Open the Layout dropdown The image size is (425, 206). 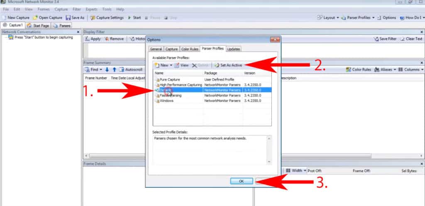click(x=328, y=17)
